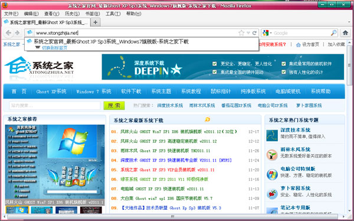Open download 05 系统之家 Ghost XP VIP会员装机版
Image resolution: width=354 pixels, height=221 pixels.
pyautogui.click(x=168, y=170)
